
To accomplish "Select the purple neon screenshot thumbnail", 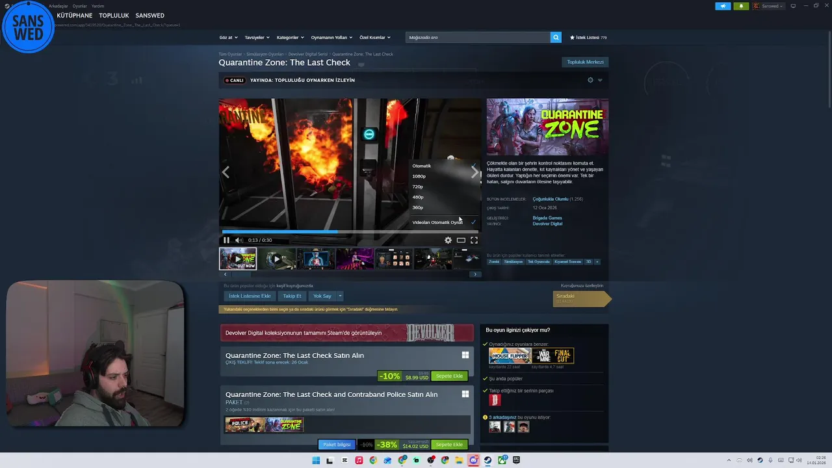I will [355, 259].
